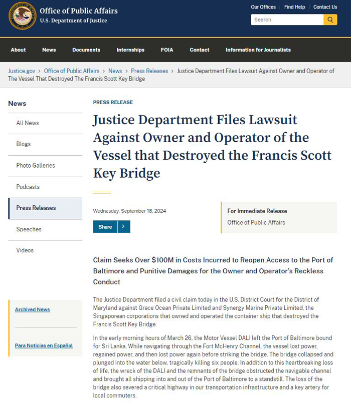Screen dimensions: 351x403
Task: Go to Office of Public Affairs breadcrumb
Action: click(x=72, y=71)
